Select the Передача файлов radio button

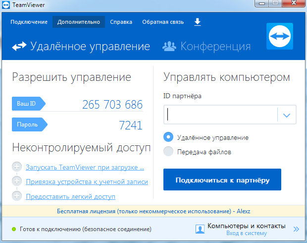[168, 151]
